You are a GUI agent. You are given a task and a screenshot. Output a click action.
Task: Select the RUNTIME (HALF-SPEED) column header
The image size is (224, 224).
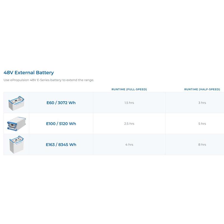pyautogui.click(x=202, y=89)
